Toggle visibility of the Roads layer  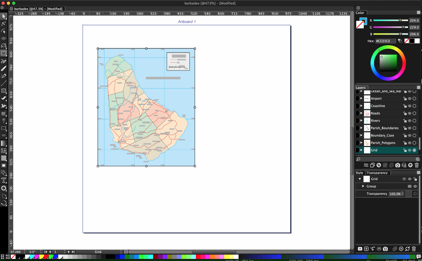coord(409,113)
